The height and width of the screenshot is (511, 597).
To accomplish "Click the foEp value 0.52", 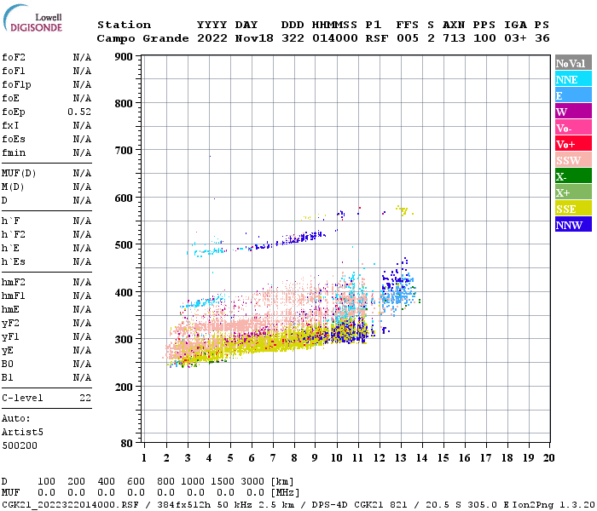I will point(79,112).
